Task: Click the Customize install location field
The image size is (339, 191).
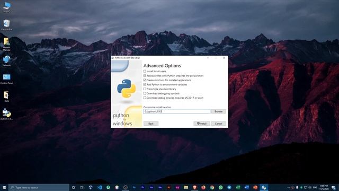Action: click(x=176, y=111)
